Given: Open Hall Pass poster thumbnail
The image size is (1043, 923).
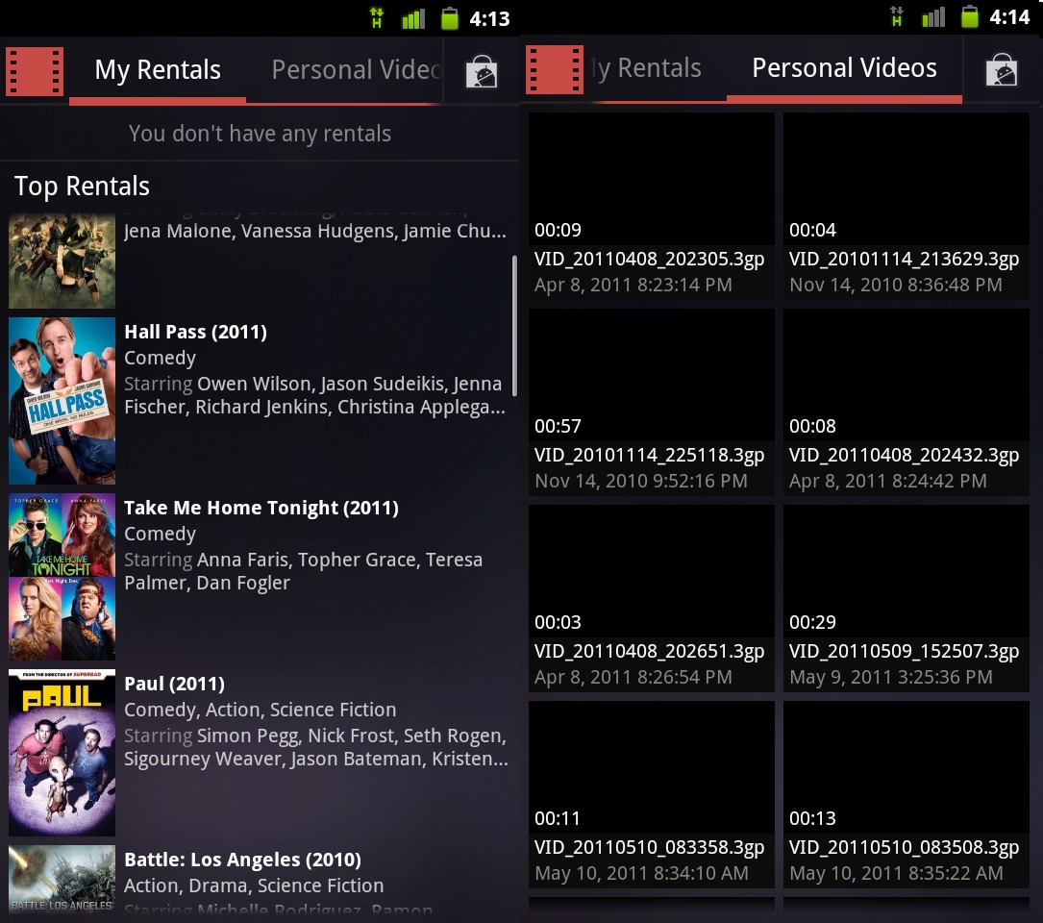Looking at the screenshot, I should tap(62, 401).
